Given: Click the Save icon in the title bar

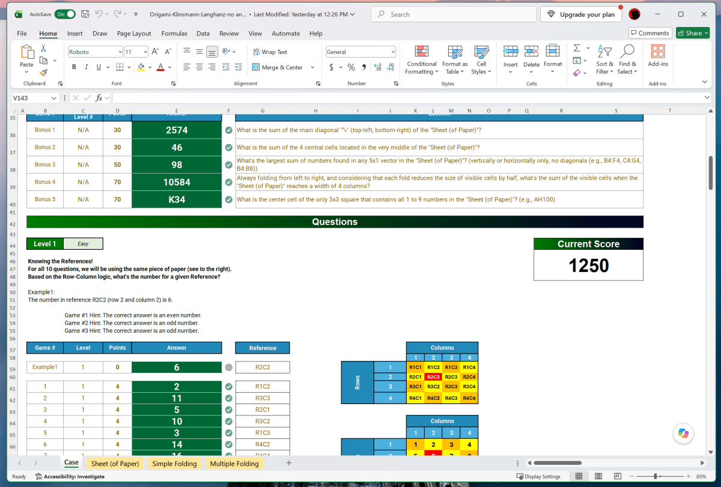Looking at the screenshot, I should tap(85, 14).
